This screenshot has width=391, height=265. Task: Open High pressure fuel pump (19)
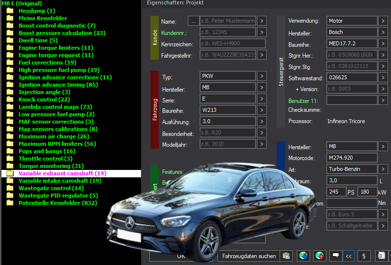(59, 70)
